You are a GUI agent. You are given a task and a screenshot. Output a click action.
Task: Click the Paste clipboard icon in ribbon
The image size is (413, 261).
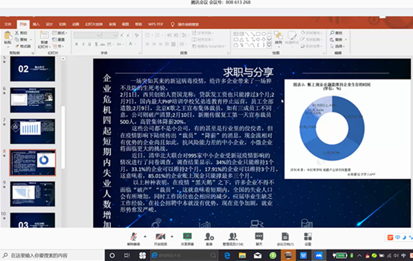tap(8, 39)
